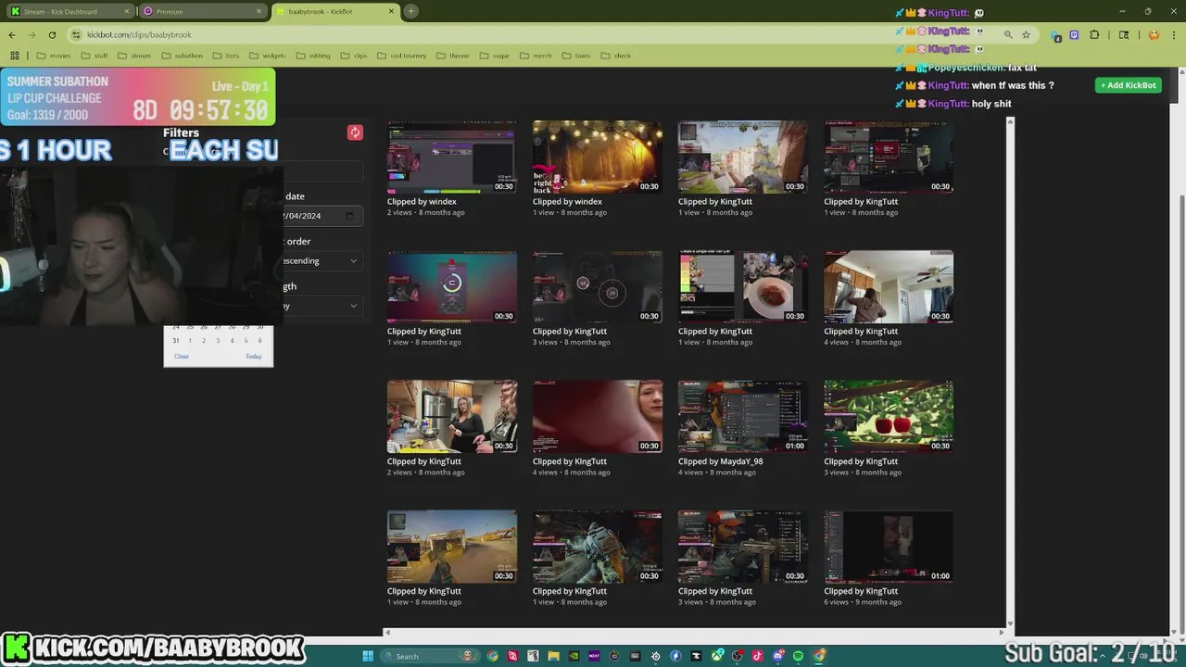The height and width of the screenshot is (667, 1186).
Task: Open the taxes bookmark folder
Action: (x=575, y=56)
